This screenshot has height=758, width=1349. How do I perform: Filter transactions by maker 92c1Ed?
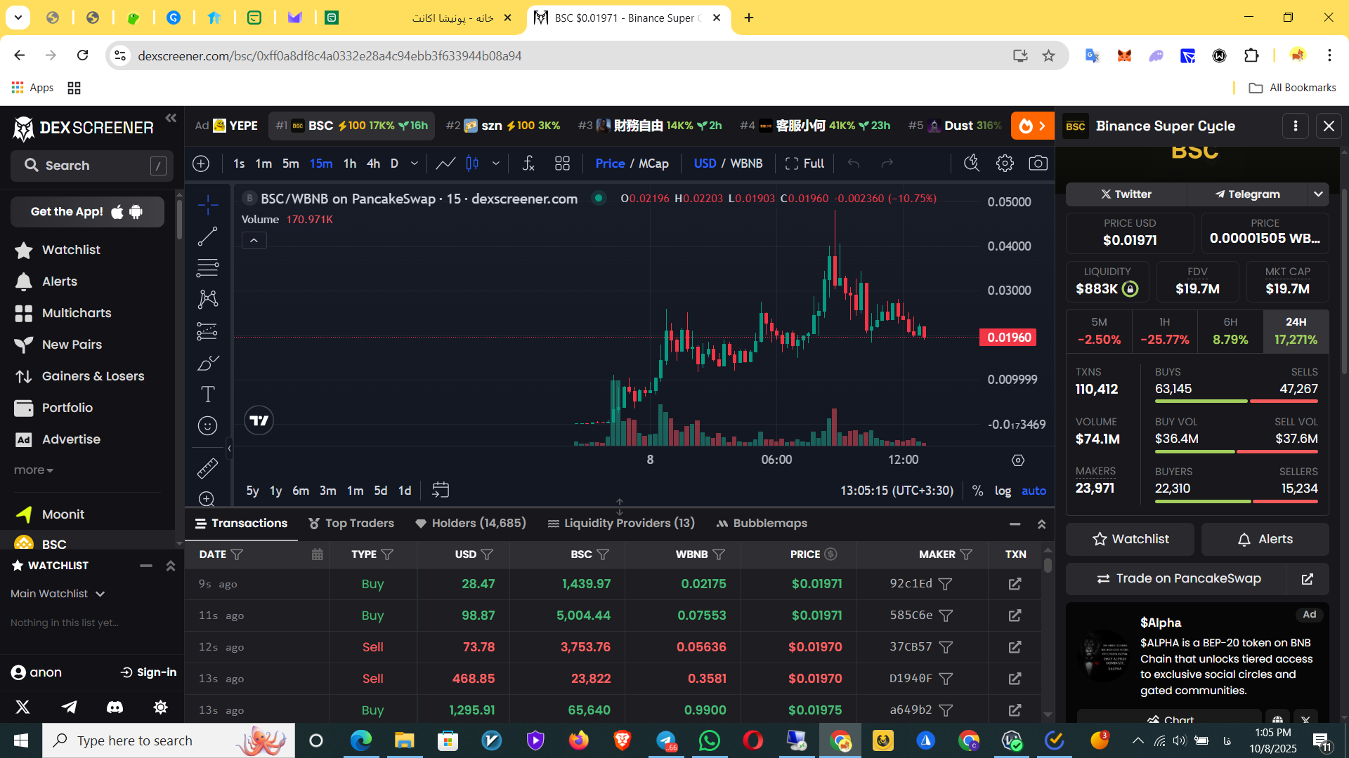tap(946, 584)
